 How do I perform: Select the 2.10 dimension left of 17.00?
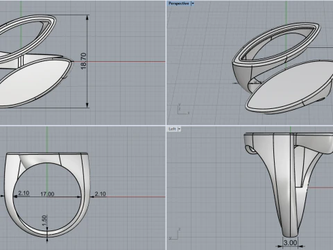pyautogui.click(x=24, y=193)
